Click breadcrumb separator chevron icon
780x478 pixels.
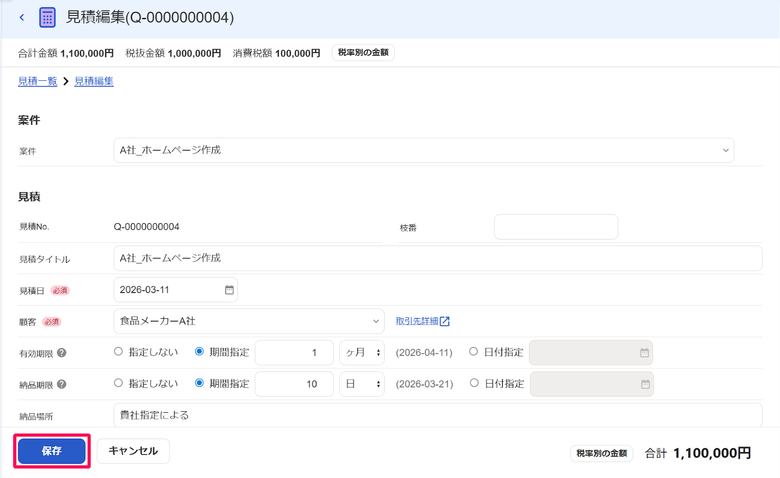tap(66, 81)
